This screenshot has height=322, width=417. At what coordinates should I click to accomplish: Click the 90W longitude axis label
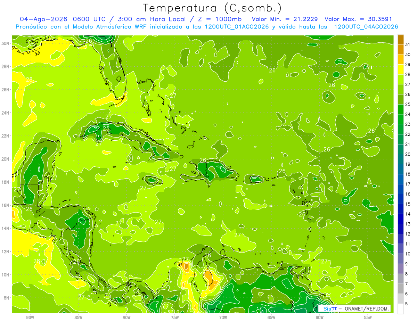pyautogui.click(x=30, y=317)
